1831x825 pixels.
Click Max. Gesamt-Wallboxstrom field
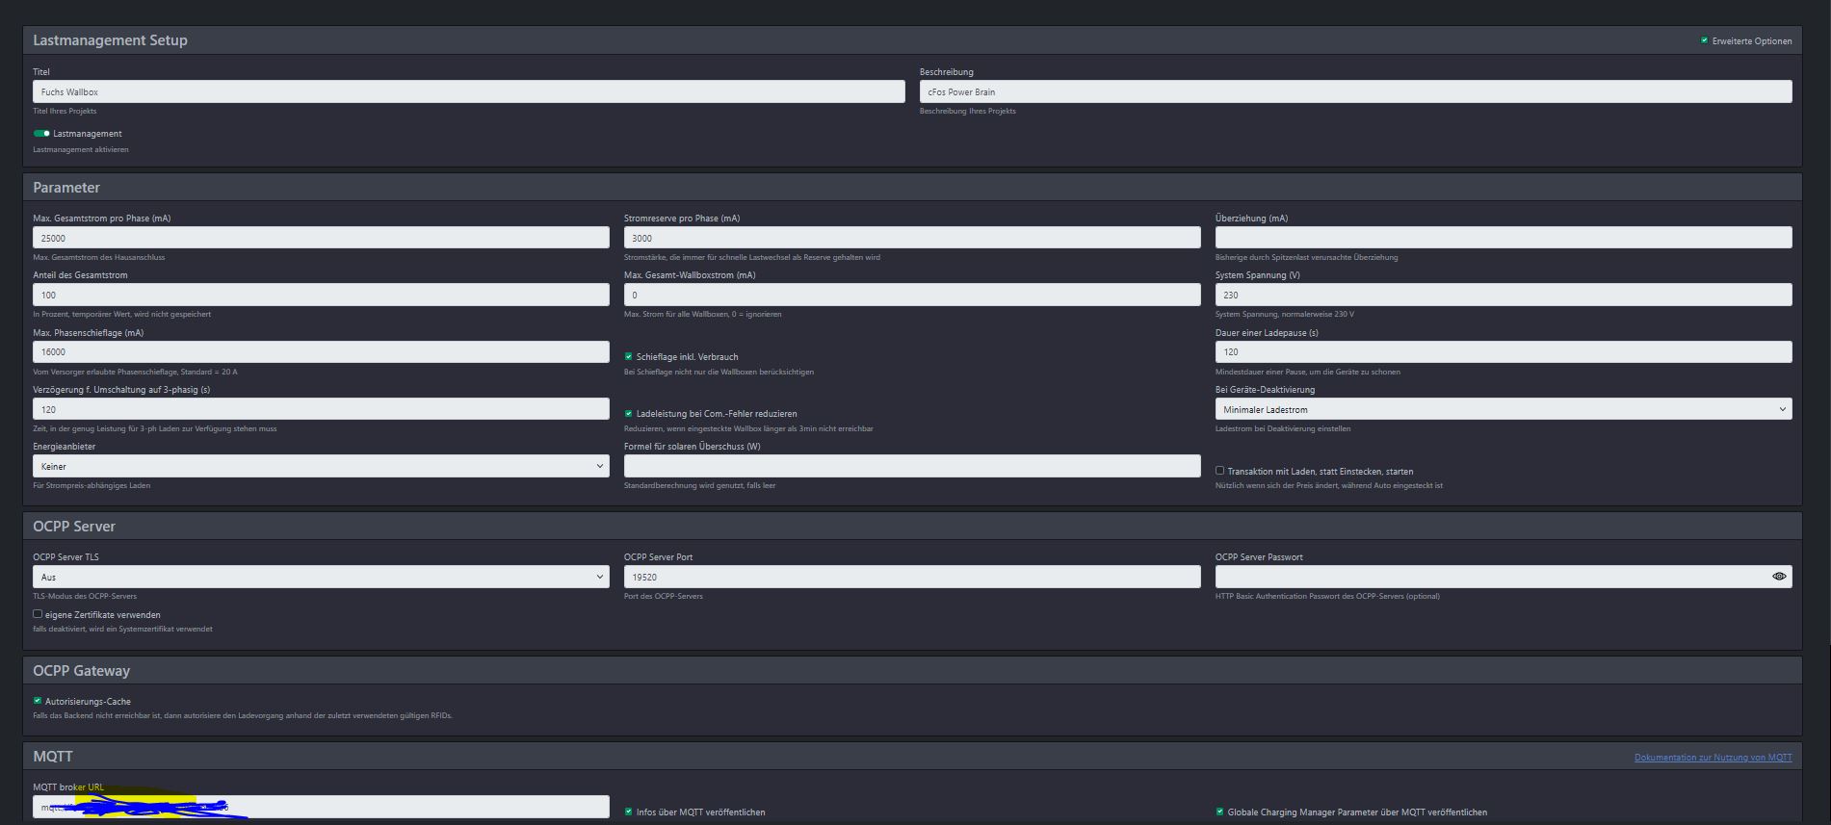click(912, 295)
